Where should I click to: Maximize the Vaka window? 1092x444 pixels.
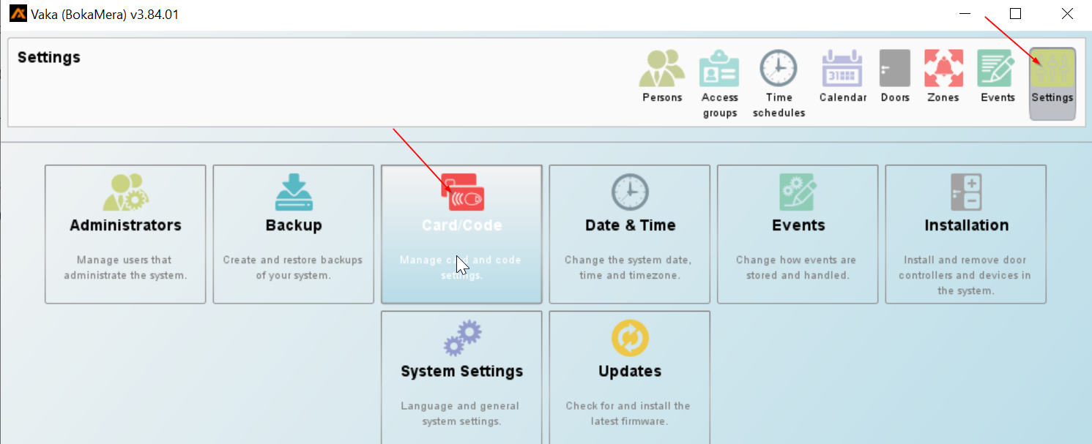tap(1015, 14)
